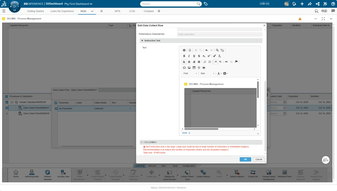Justify the instruction text
337x191 pixels.
199,62
